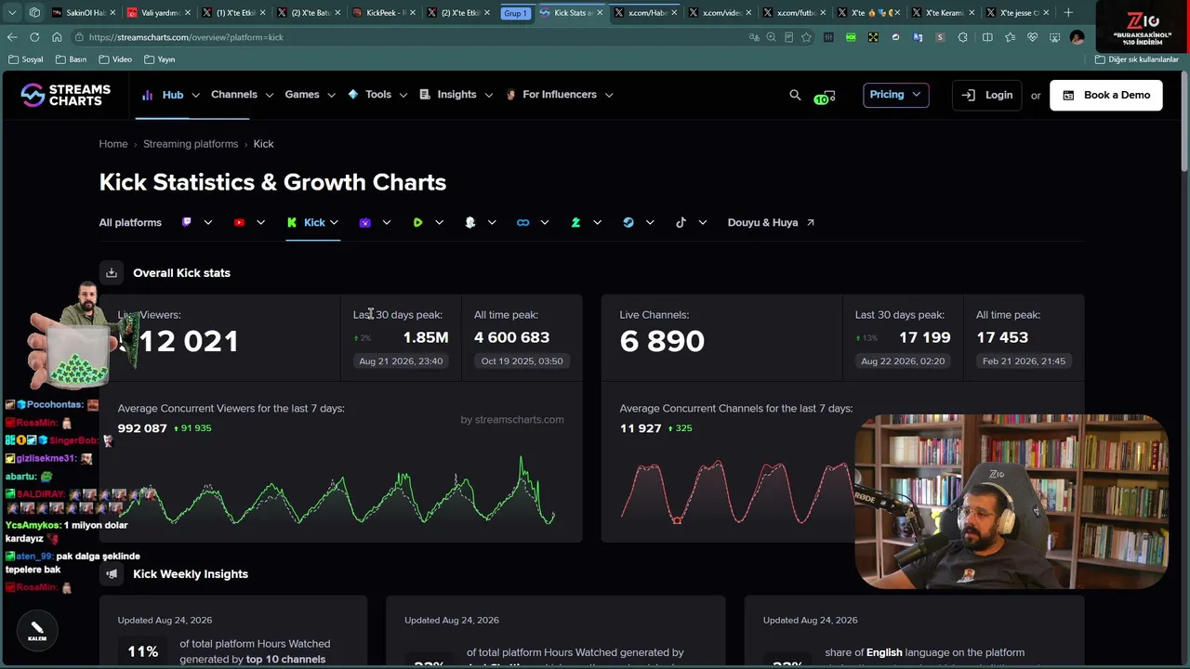
Task: Open a new browser tab
Action: click(x=1068, y=13)
